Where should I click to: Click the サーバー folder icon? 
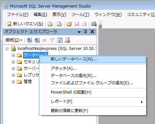[19, 68]
